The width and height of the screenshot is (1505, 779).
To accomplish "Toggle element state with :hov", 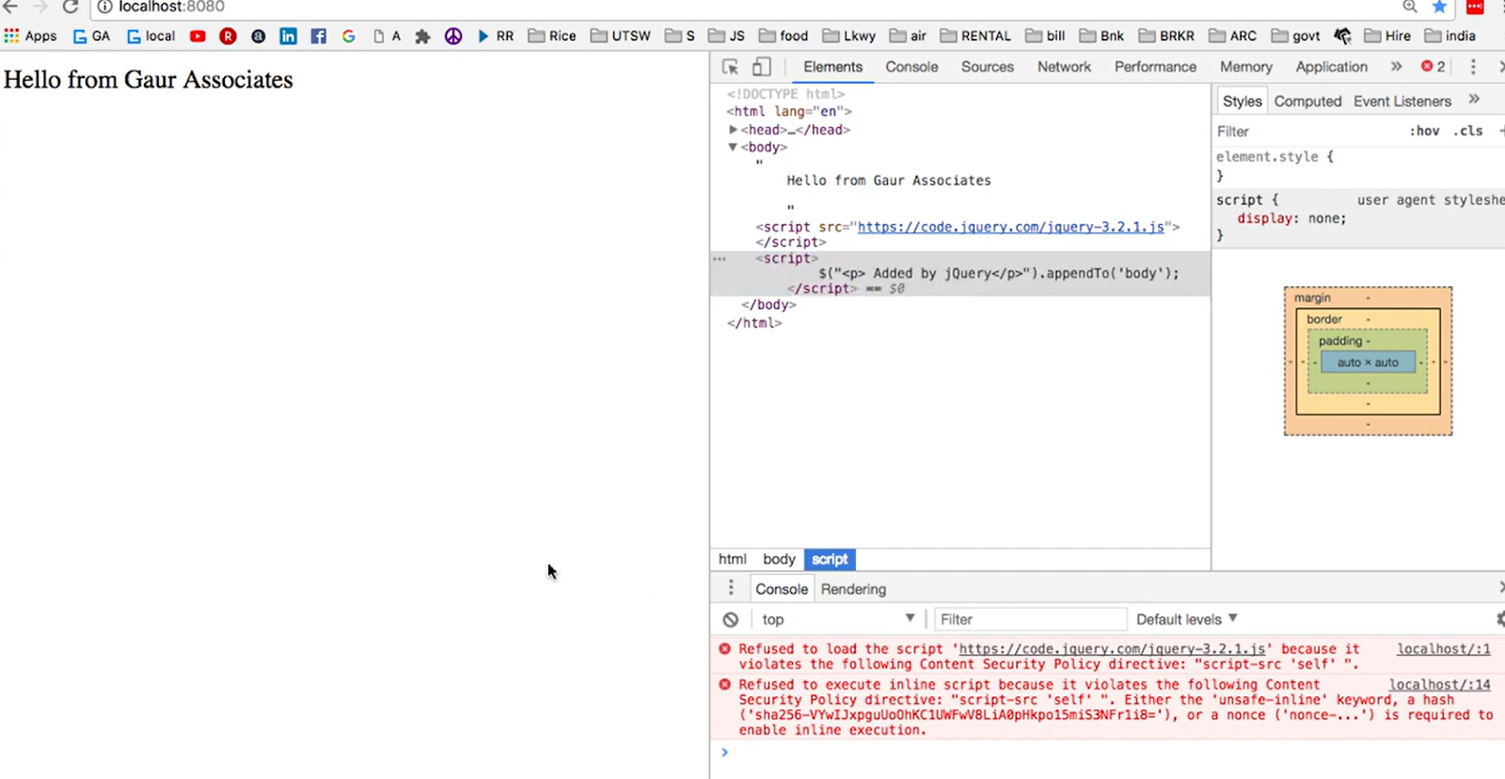I will click(x=1424, y=131).
